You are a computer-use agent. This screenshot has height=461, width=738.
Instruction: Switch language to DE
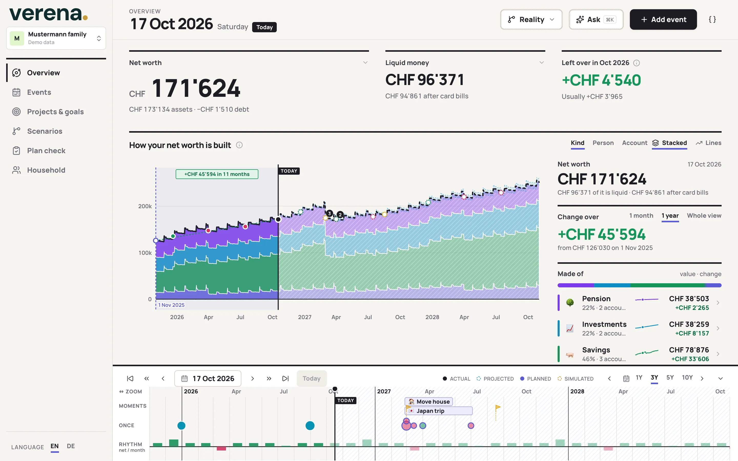click(71, 446)
